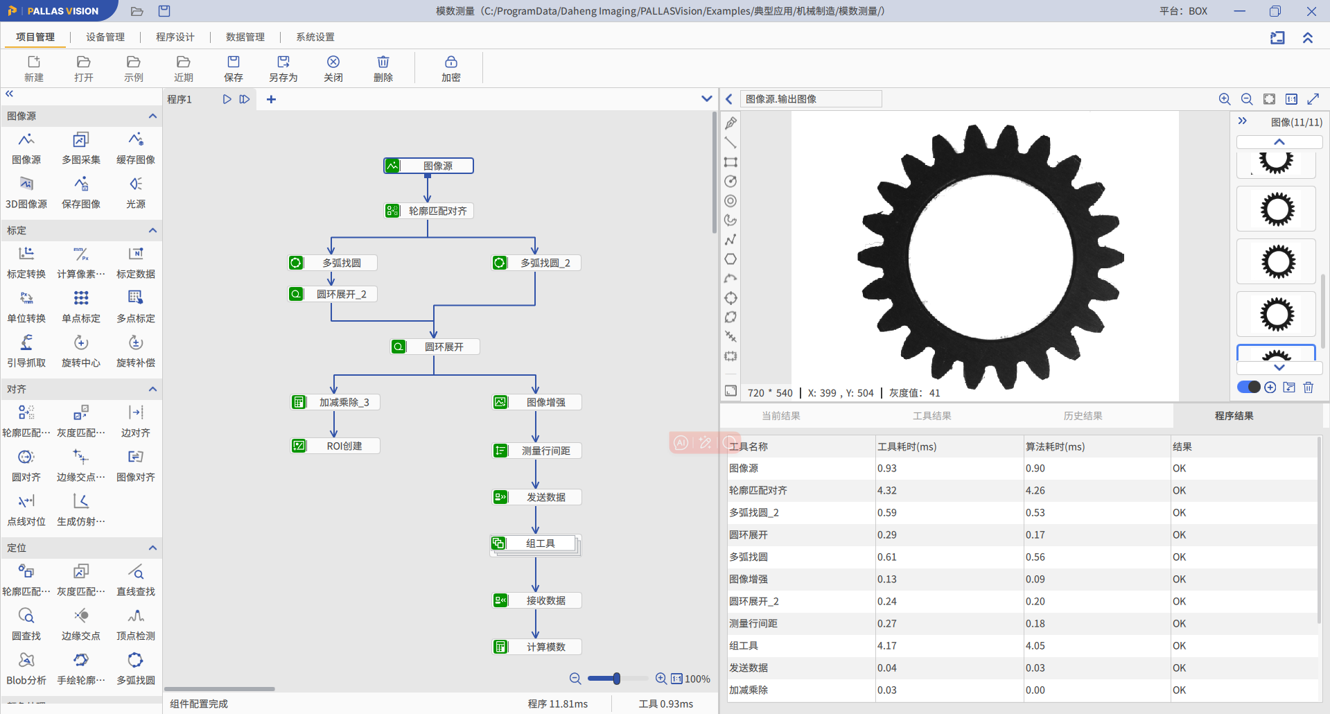Open a project with 打开 icon

[x=84, y=69]
